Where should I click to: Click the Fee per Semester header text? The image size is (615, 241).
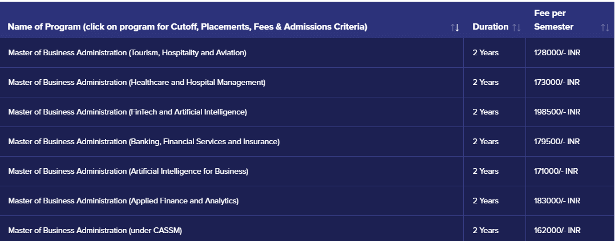(x=553, y=22)
